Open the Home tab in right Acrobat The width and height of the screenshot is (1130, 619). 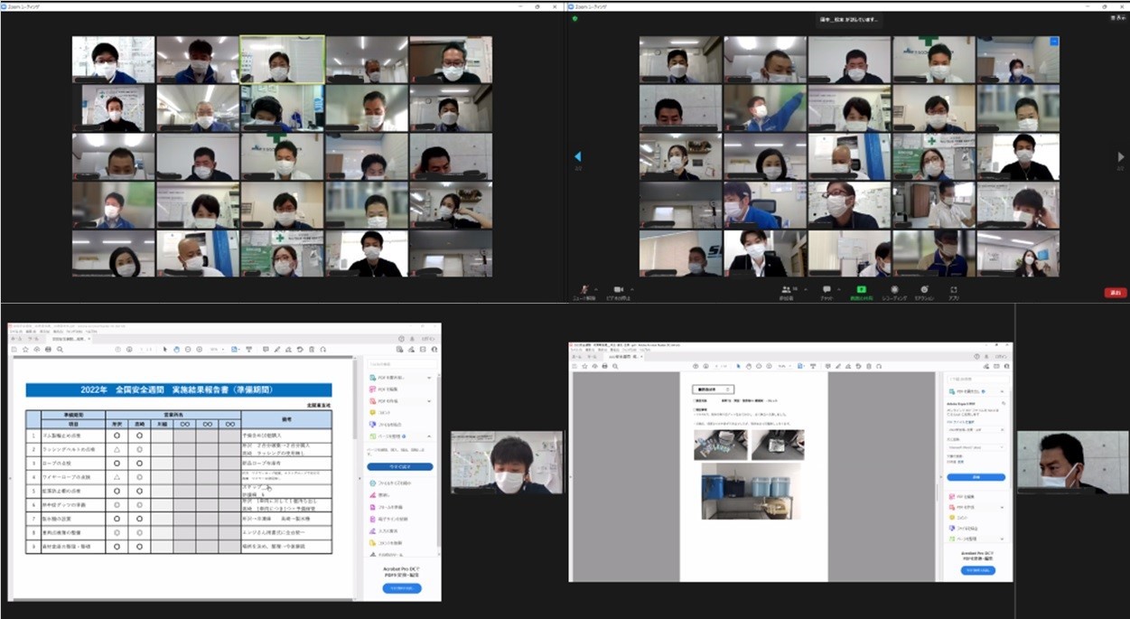[576, 357]
